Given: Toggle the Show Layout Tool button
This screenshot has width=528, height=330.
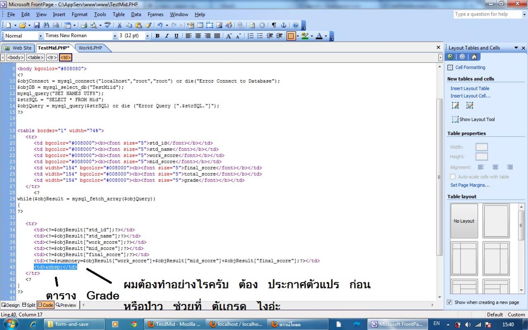Looking at the screenshot, I should click(473, 119).
